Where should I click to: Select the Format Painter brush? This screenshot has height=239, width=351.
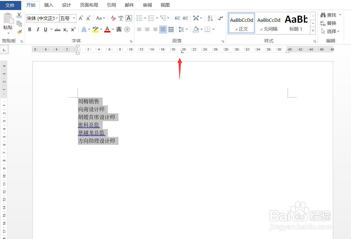pyautogui.click(x=19, y=32)
